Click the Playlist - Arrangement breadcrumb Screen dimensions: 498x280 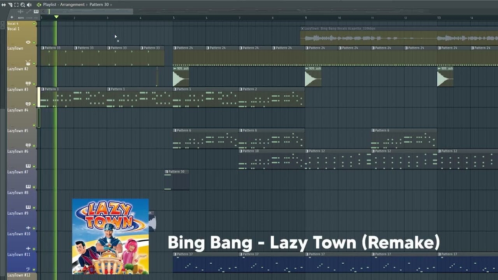click(64, 5)
